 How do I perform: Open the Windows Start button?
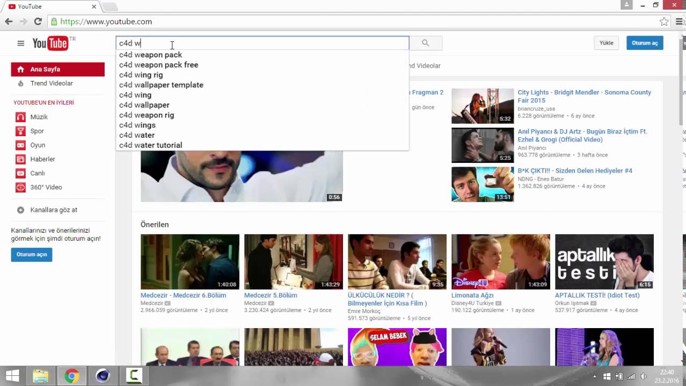pyautogui.click(x=12, y=376)
